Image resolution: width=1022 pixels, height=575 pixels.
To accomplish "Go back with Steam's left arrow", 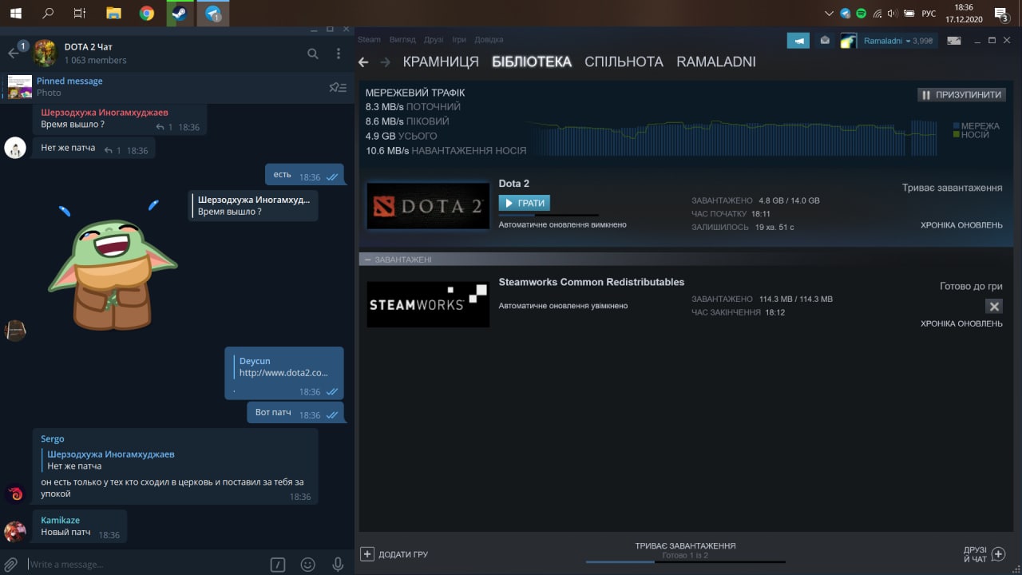I will coord(363,62).
